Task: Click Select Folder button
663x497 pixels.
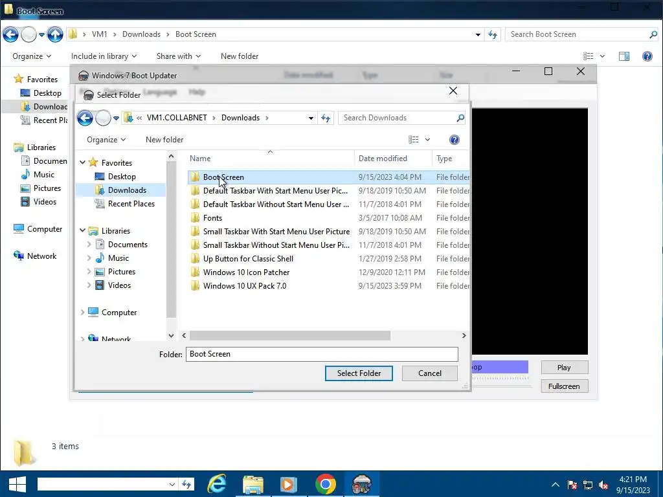Action: click(x=359, y=373)
